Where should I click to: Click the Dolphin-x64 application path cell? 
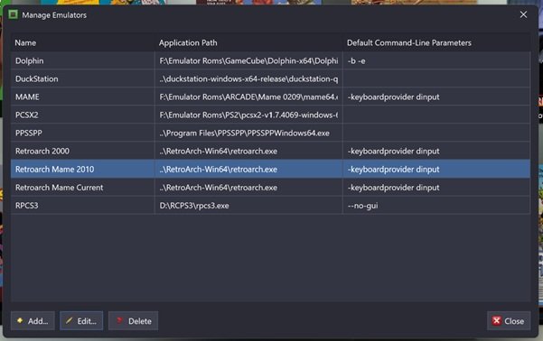pyautogui.click(x=248, y=60)
